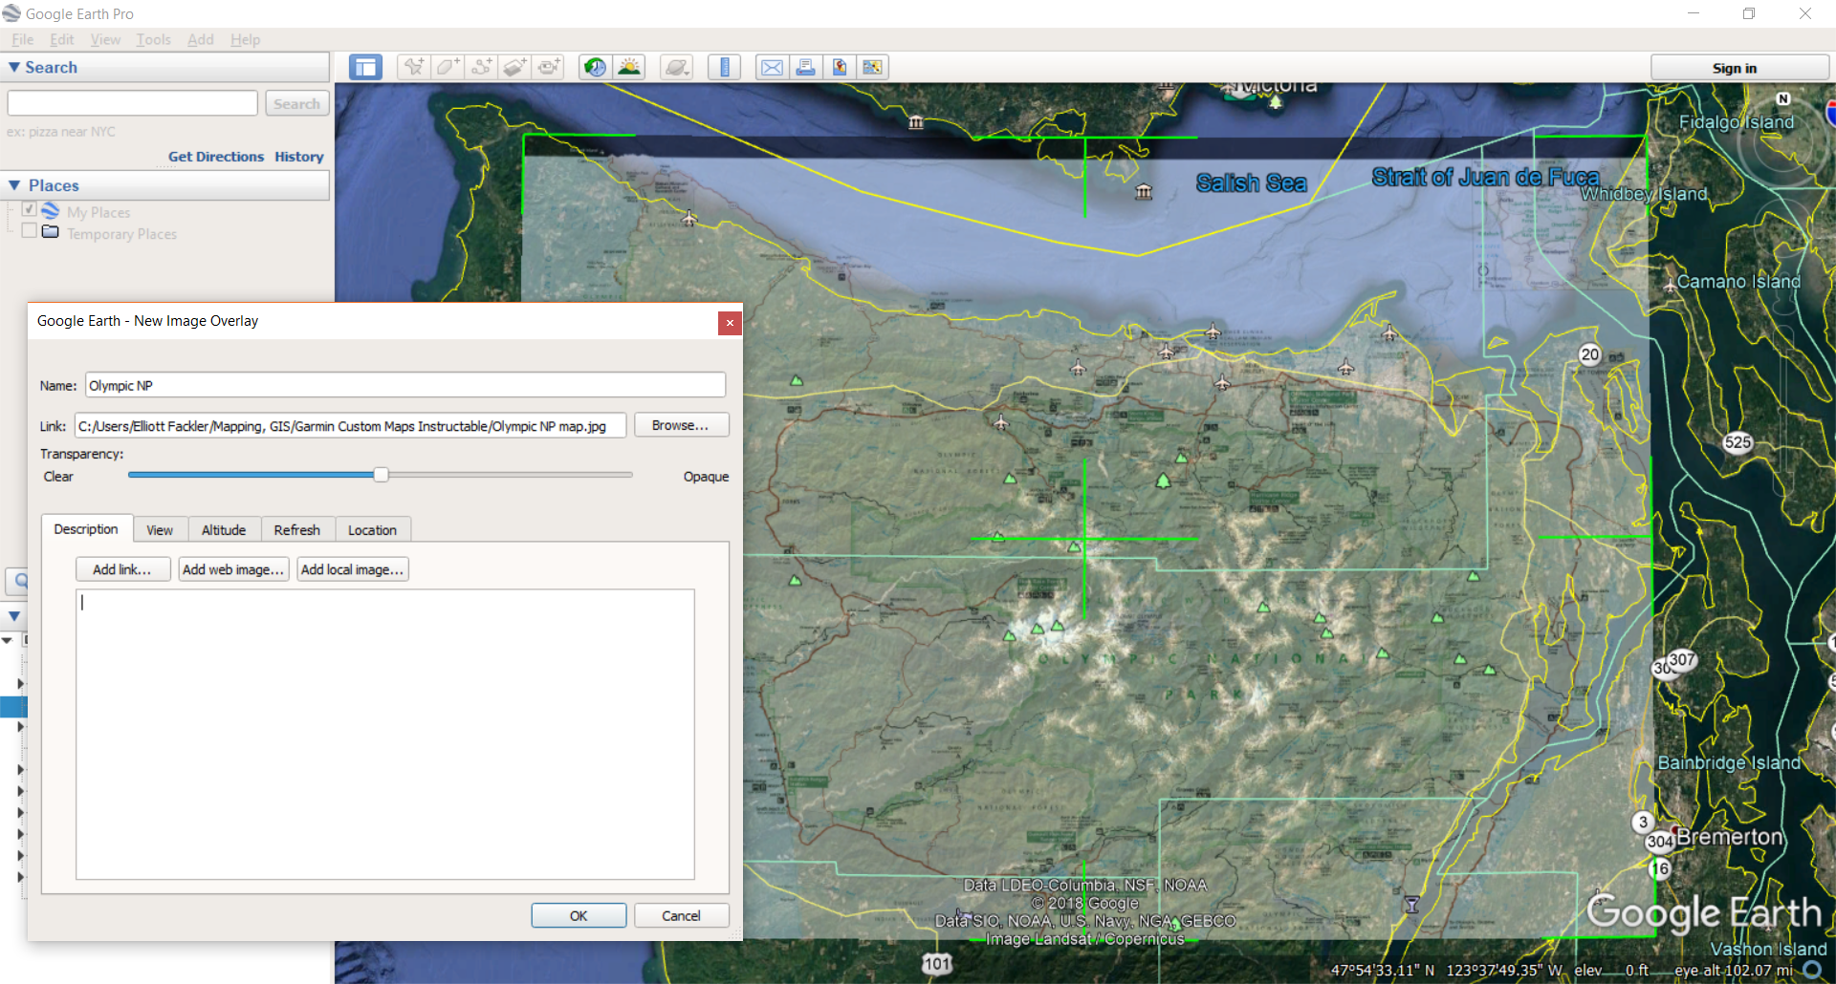Click the Search button
The width and height of the screenshot is (1836, 984).
point(296,103)
